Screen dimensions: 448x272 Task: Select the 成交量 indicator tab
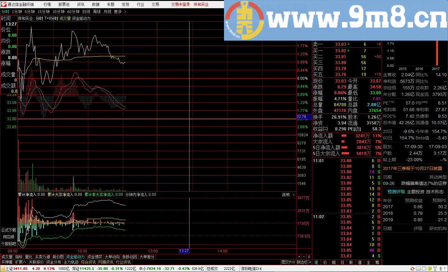click(7, 257)
